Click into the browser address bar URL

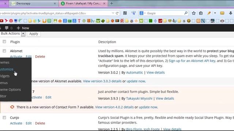(x=55, y=13)
